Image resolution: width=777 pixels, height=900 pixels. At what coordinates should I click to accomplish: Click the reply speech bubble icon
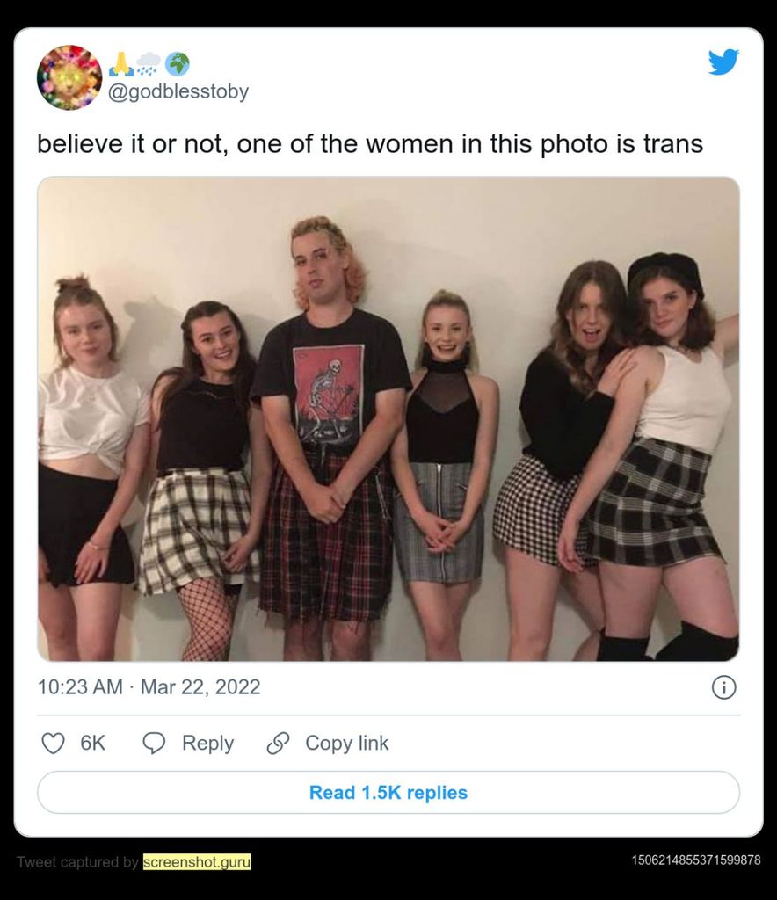(x=155, y=744)
